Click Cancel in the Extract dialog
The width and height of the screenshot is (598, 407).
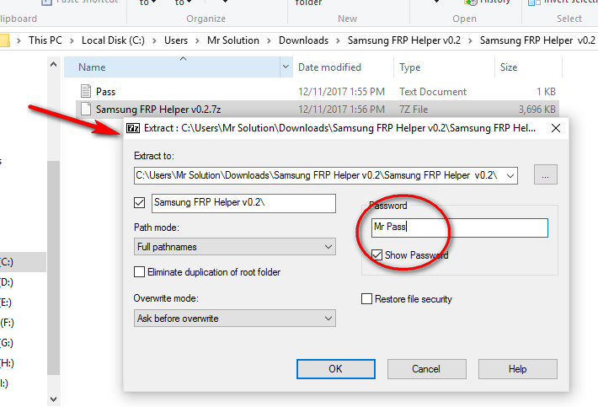[x=426, y=369]
